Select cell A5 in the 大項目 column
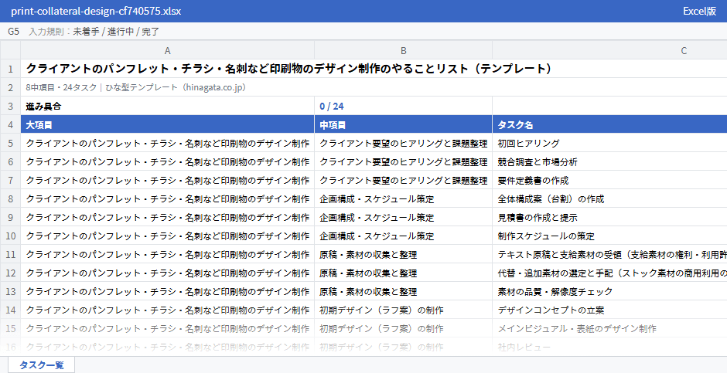727x373 pixels. coord(167,143)
